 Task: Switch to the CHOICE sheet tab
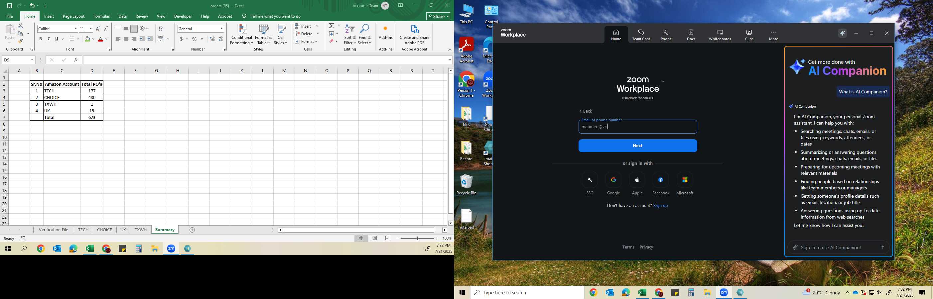[105, 230]
